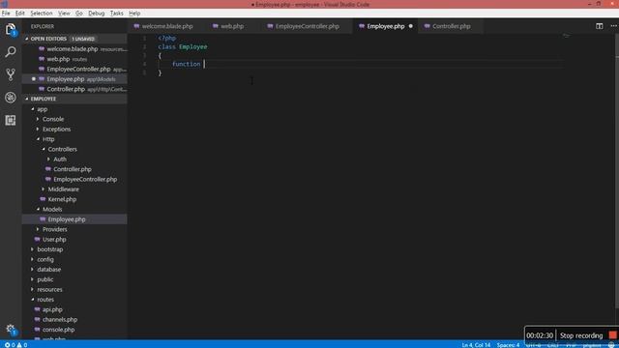The image size is (619, 348).
Task: Open the Help menu
Action: [x=134, y=13]
